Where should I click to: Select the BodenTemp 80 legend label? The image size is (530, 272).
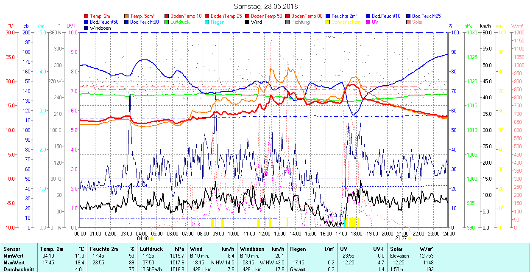click(307, 16)
